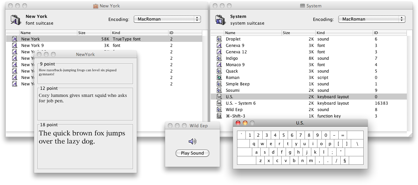Click the '8K' size of Indigo
The width and height of the screenshot is (418, 185).
pos(311,58)
